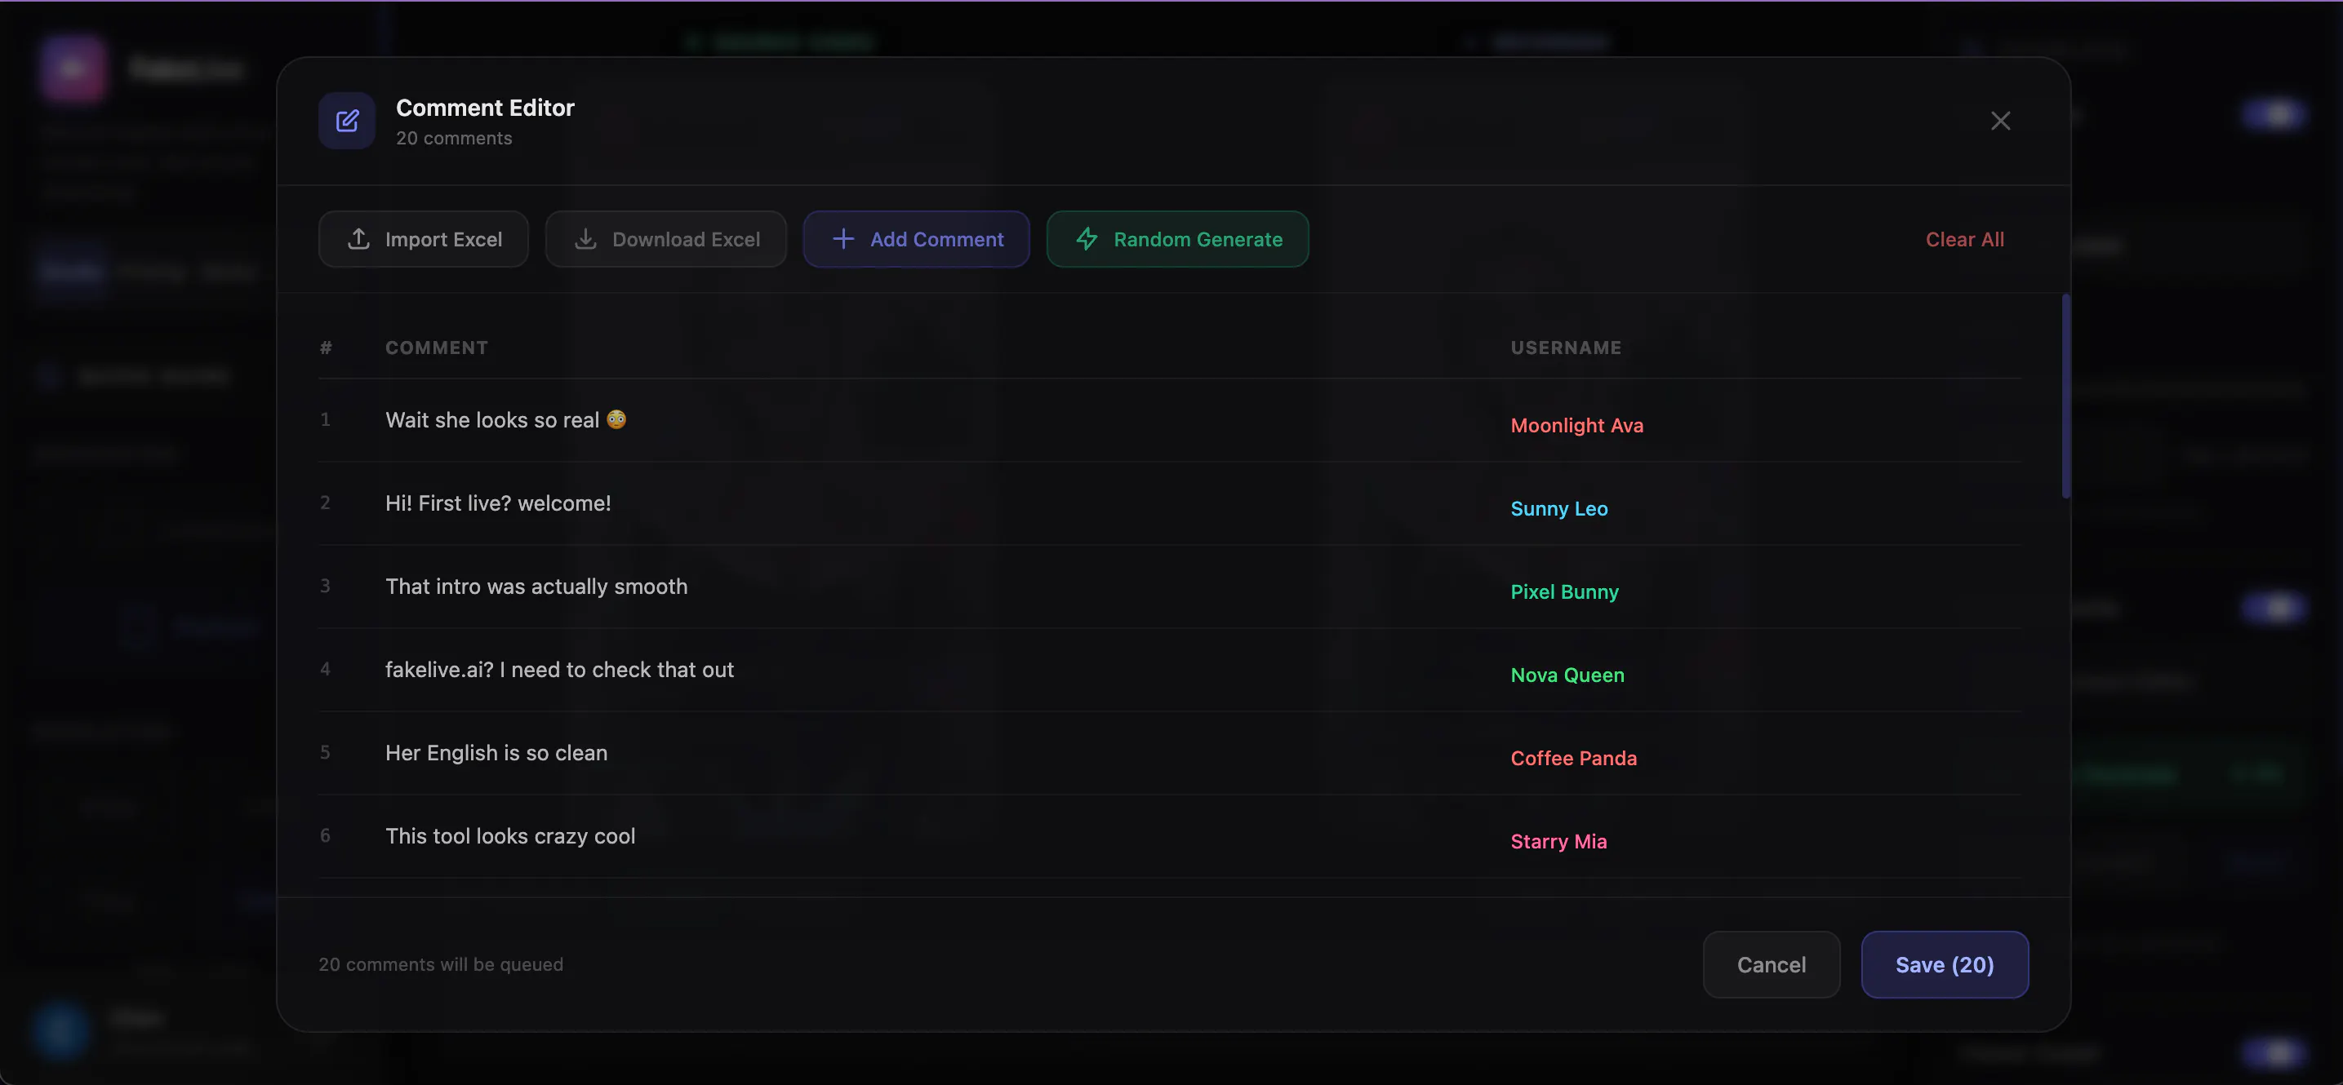Screen dimensions: 2343x1085
Task: Add a new comment with Add Comment
Action: pyautogui.click(x=916, y=239)
